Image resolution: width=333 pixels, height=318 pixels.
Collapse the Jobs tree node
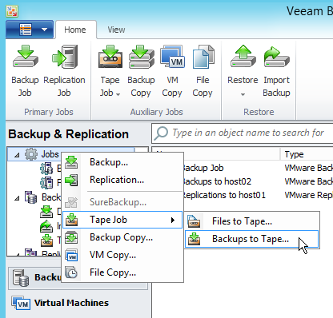(17, 155)
